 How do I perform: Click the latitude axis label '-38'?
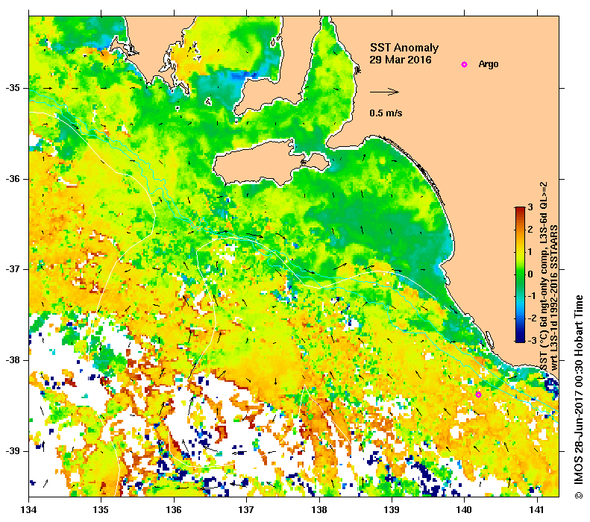click(12, 360)
